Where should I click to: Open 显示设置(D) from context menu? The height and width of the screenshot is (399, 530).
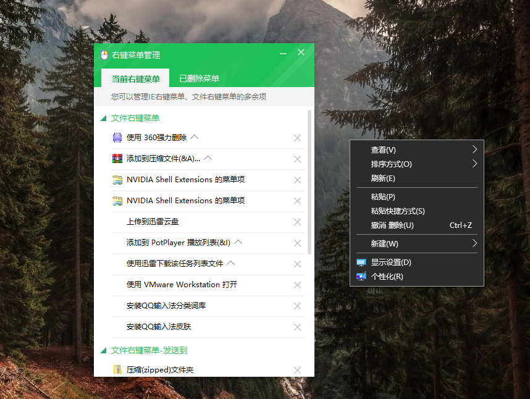coord(417,262)
